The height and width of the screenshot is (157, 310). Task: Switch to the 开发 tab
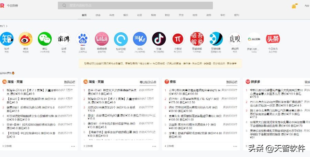tap(181, 15)
